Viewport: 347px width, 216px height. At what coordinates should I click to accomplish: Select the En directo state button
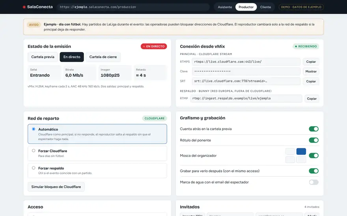[72, 57]
